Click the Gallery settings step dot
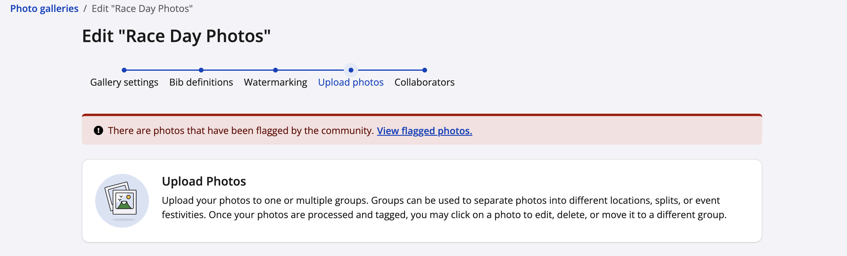 (124, 70)
